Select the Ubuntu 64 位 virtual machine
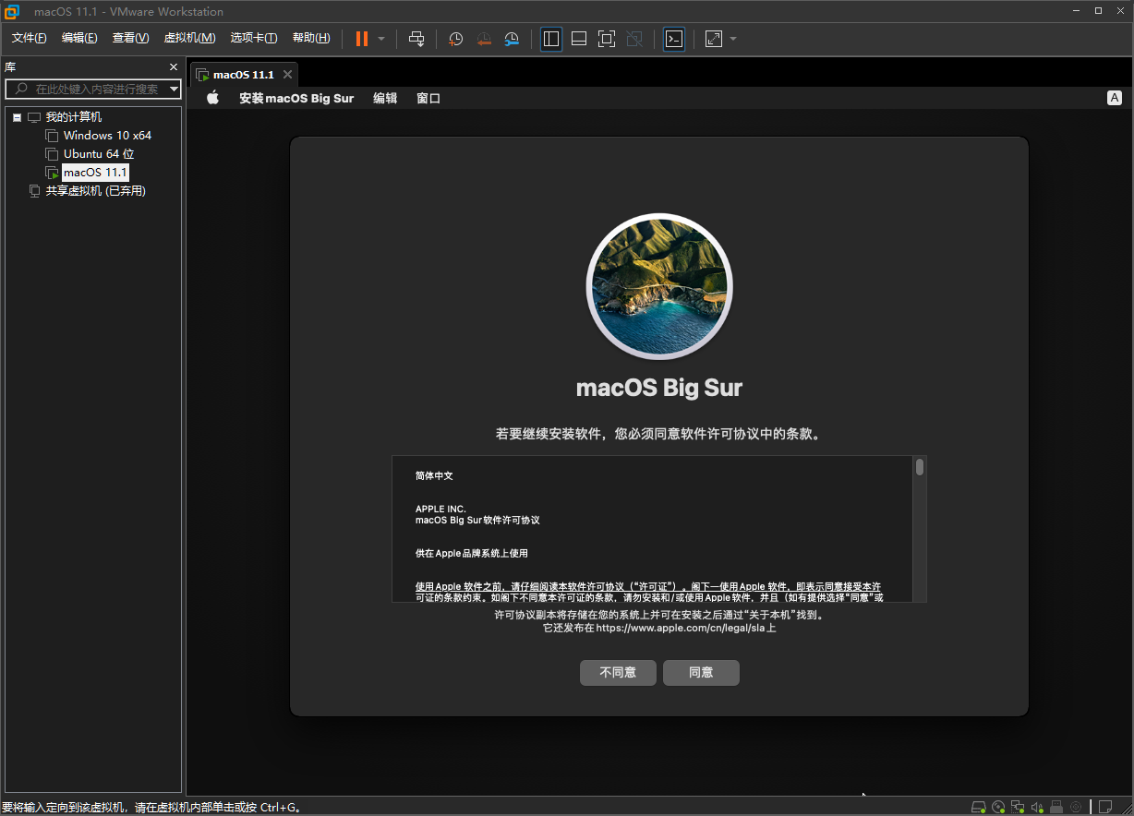 99,154
